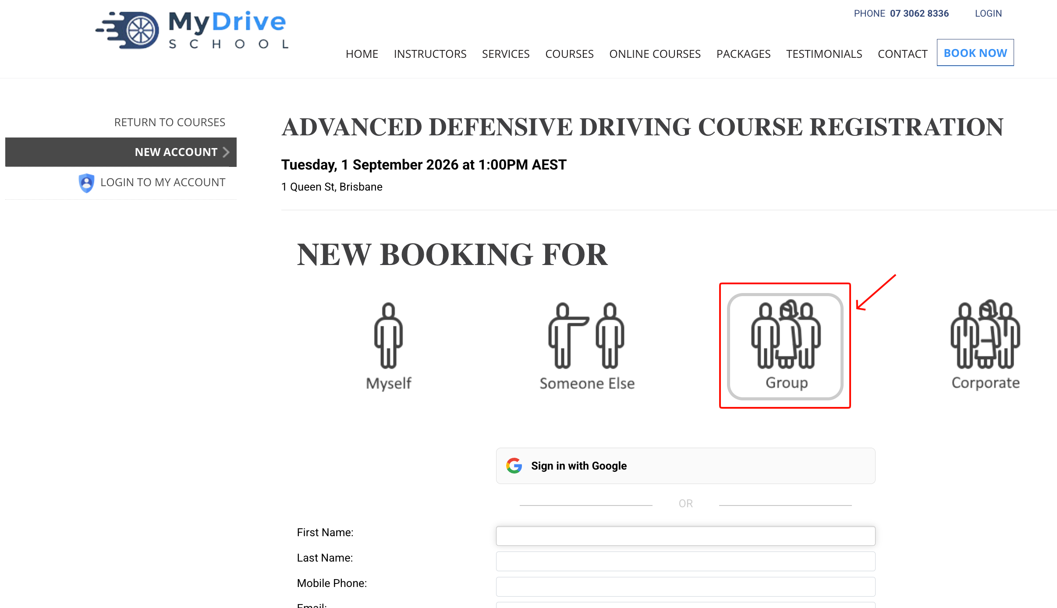Image resolution: width=1057 pixels, height=608 pixels.
Task: Open Login to My Account
Action: click(x=163, y=182)
